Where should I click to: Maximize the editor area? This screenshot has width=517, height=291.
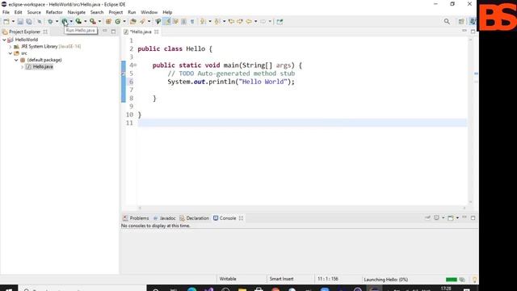[473, 32]
